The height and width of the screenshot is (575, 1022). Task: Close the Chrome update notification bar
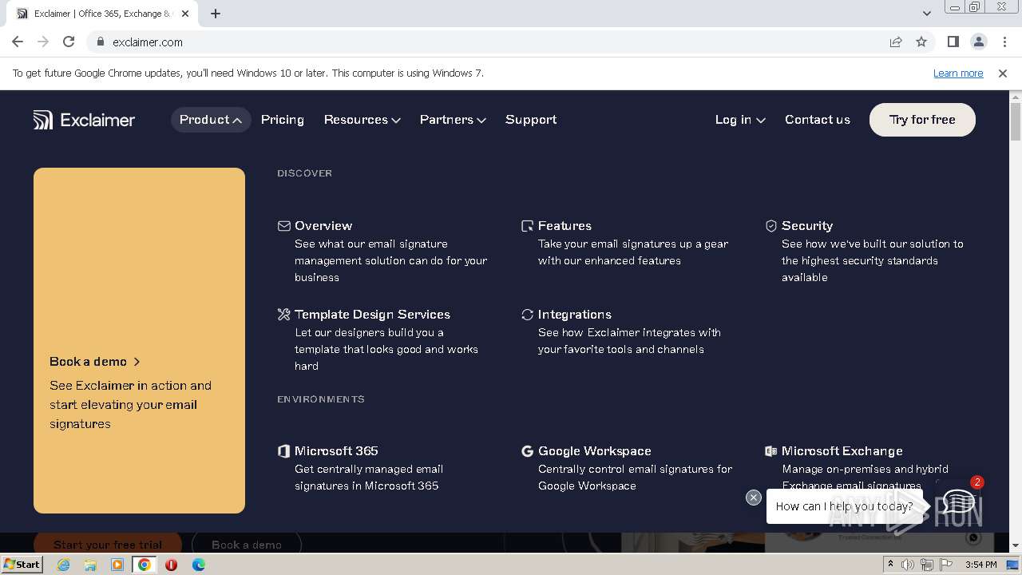(1003, 73)
